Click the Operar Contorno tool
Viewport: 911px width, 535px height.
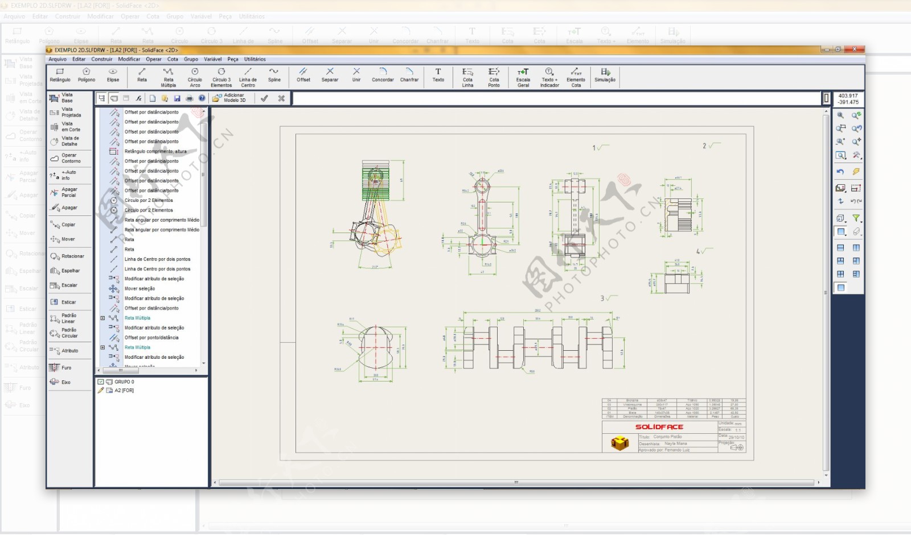tap(65, 158)
